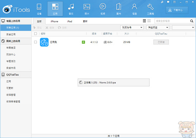Click the 应用兔 app icon
196x138 pixels.
[x=44, y=42]
